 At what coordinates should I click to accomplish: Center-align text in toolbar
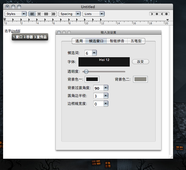pos(39,14)
